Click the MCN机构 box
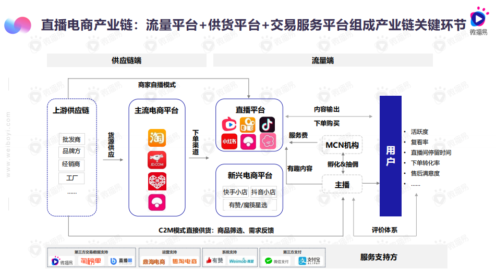 point(342,145)
